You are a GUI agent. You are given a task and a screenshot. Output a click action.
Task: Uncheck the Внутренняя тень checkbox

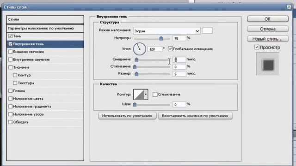10,44
